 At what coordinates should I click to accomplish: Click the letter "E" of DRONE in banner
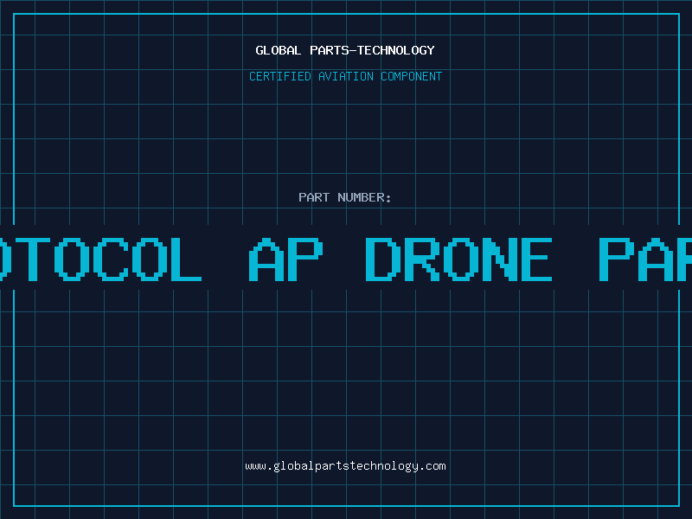pos(535,259)
